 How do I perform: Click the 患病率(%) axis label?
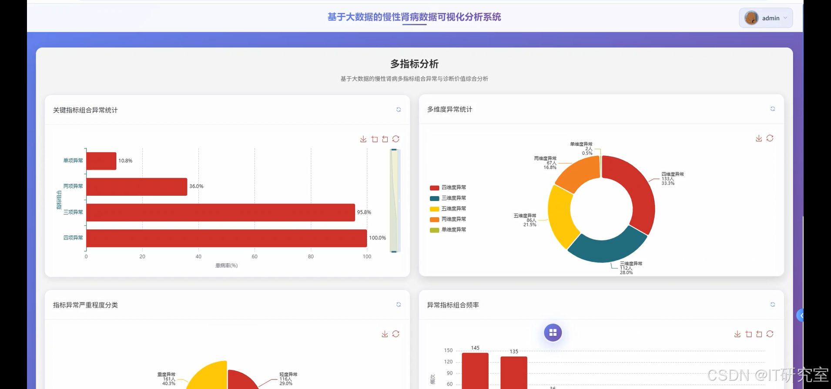coord(226,265)
